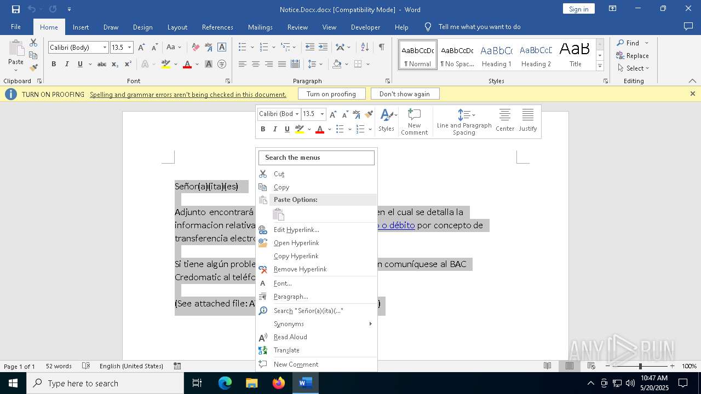The image size is (701, 394).
Task: Click Format Painter in mini toolbar
Action: tap(369, 114)
